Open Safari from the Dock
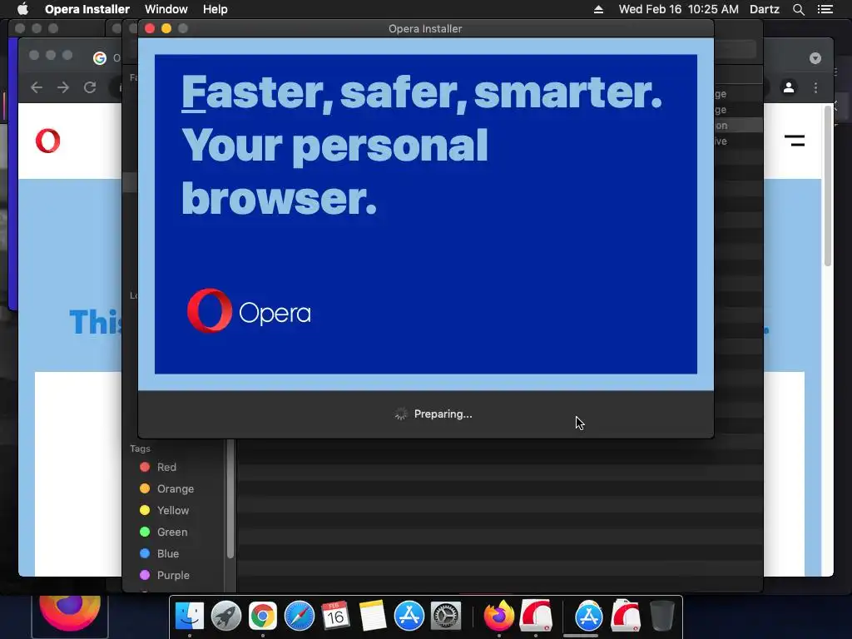 pos(300,617)
